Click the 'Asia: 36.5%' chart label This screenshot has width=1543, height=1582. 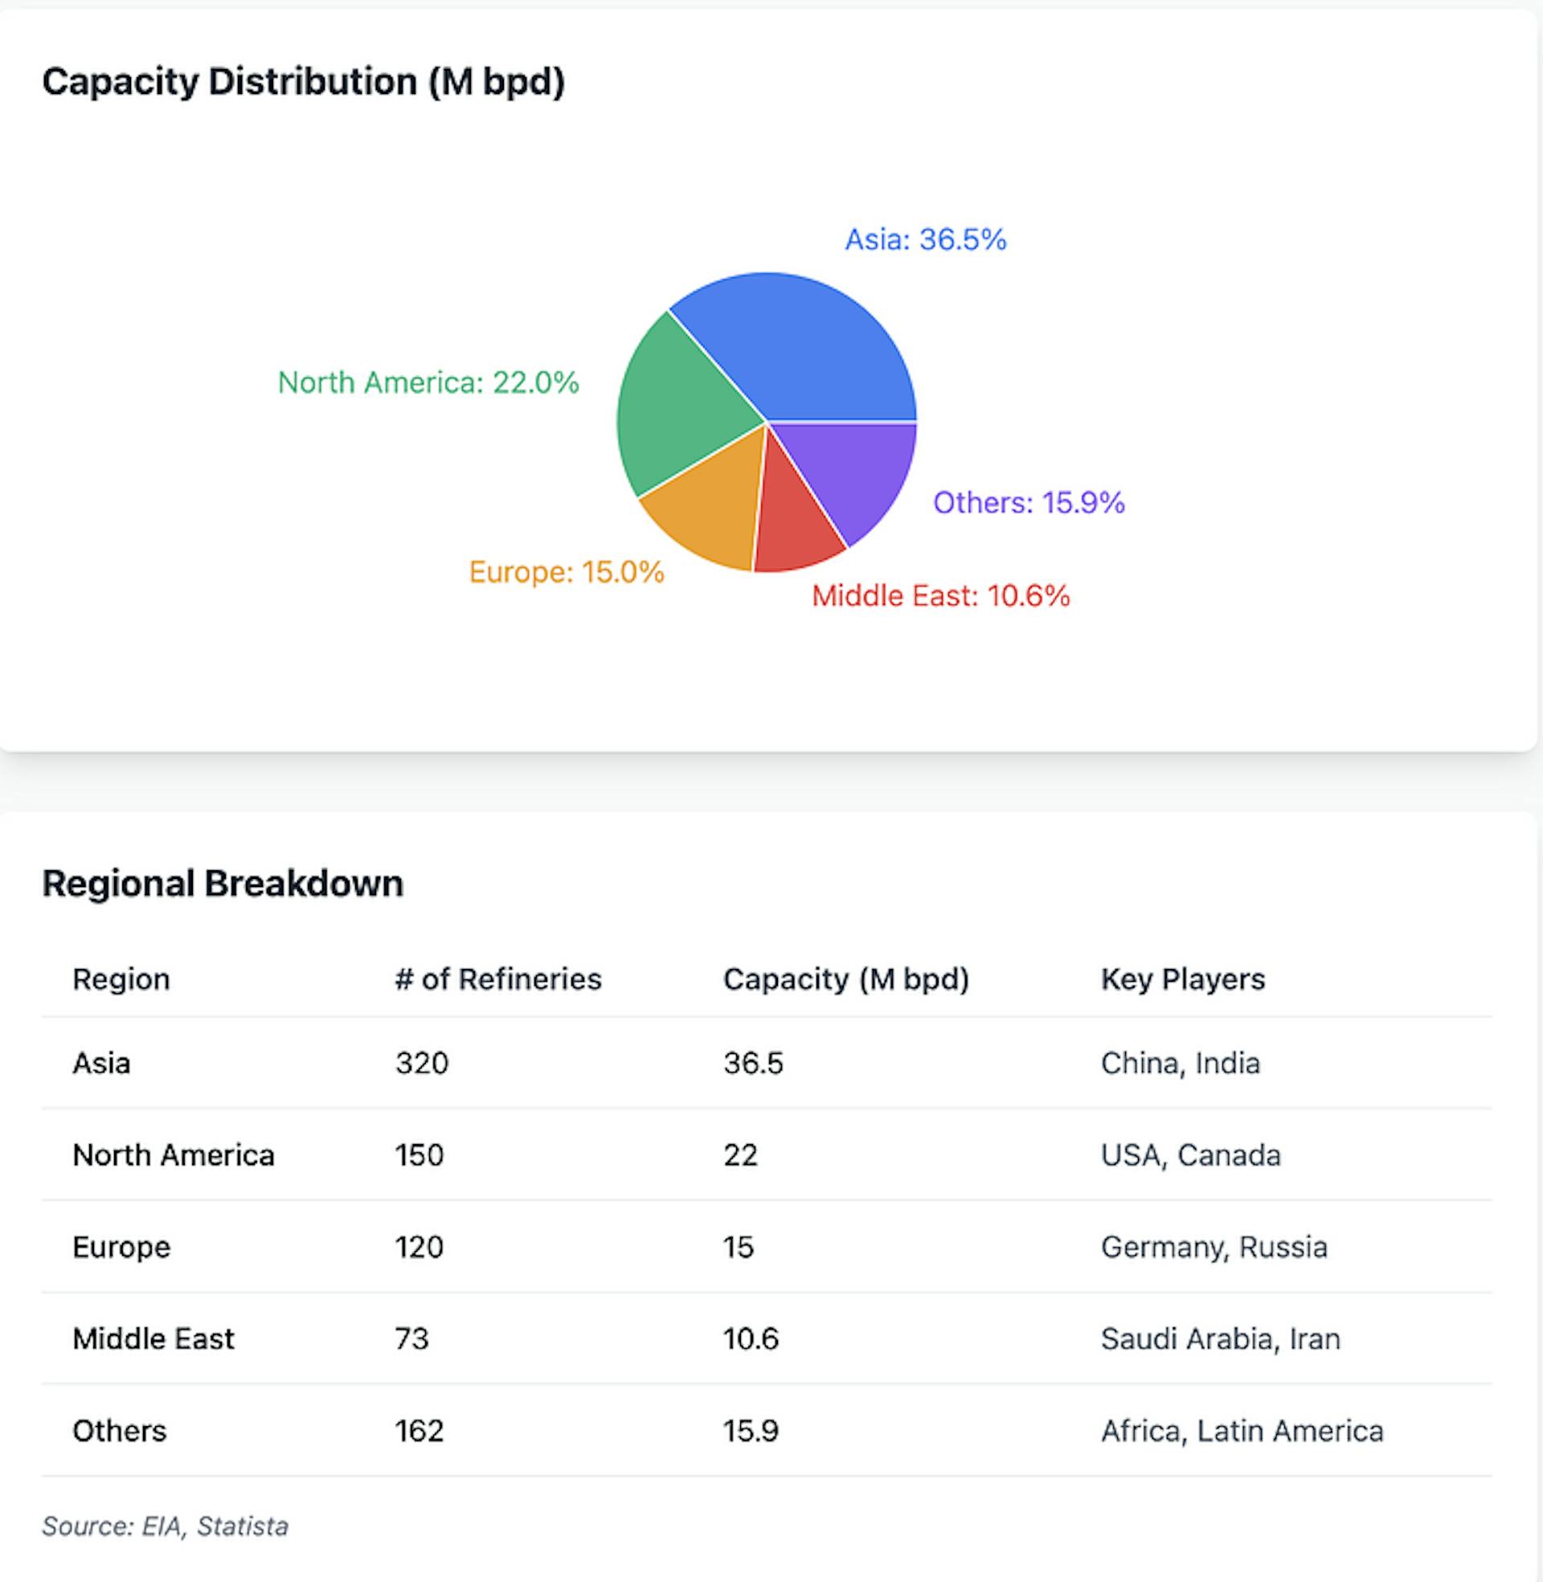(x=926, y=239)
